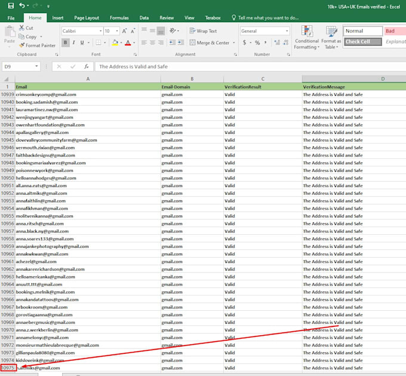This screenshot has width=406, height=376.
Task: Switch to the Insert tab
Action: point(57,17)
